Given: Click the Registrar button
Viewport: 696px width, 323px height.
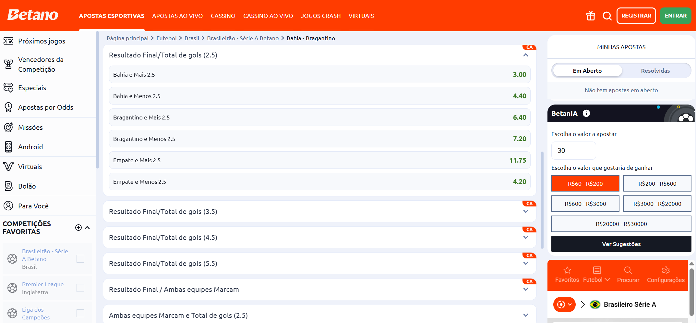Looking at the screenshot, I should coord(636,16).
